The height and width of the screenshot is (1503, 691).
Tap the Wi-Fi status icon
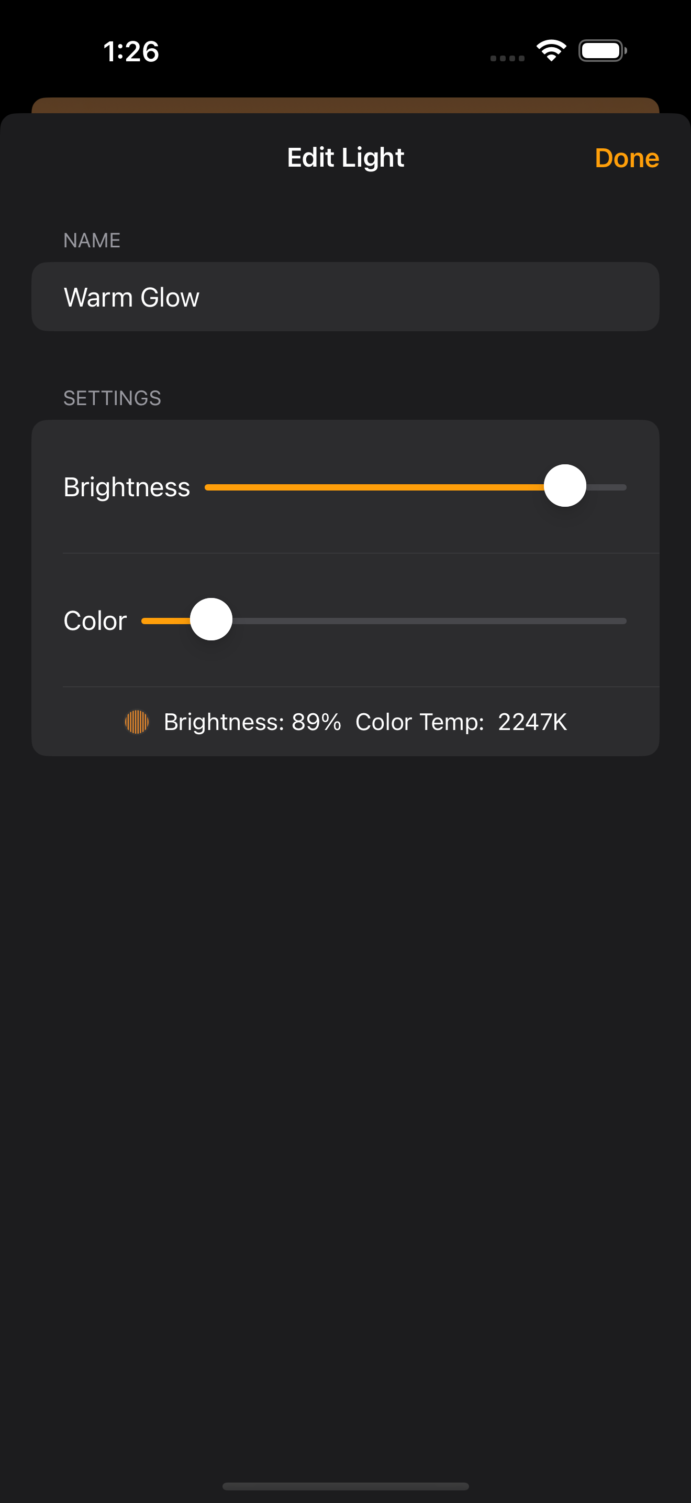tap(551, 51)
